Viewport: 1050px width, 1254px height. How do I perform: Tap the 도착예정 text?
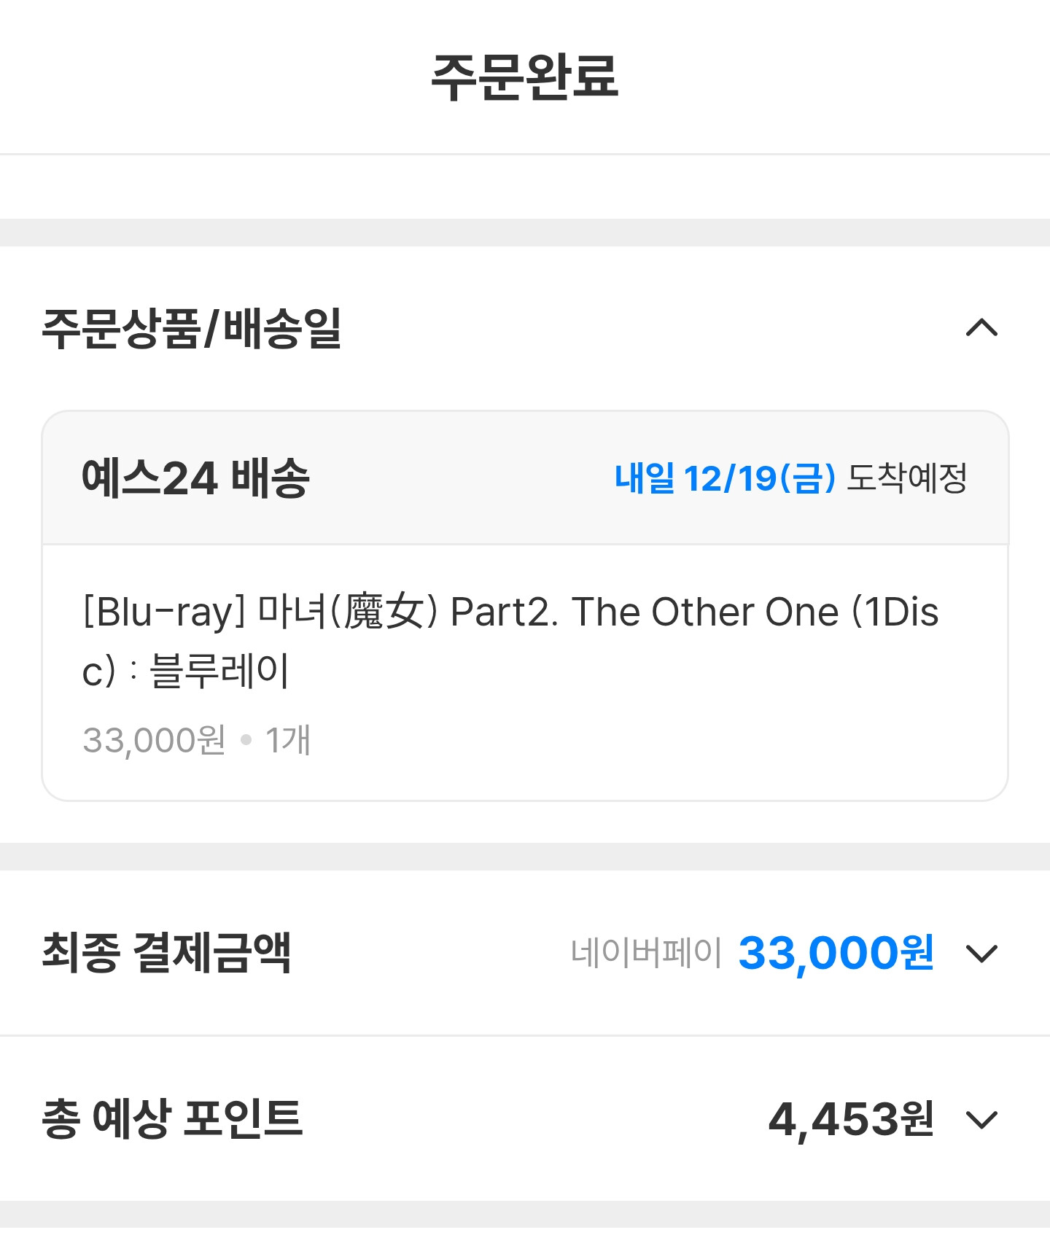coord(907,478)
